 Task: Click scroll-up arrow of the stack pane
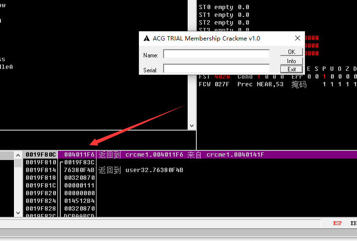(x=18, y=155)
